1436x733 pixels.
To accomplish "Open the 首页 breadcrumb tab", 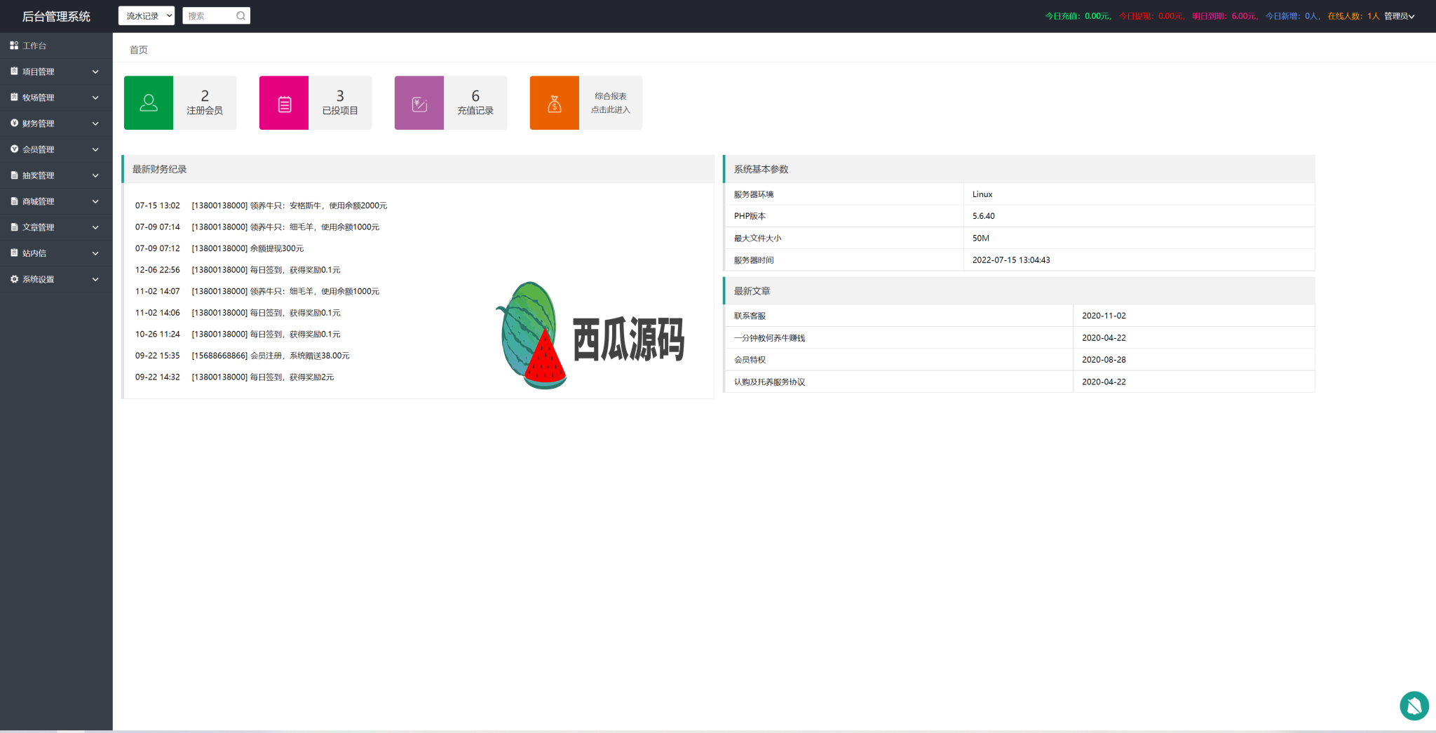I will [139, 50].
